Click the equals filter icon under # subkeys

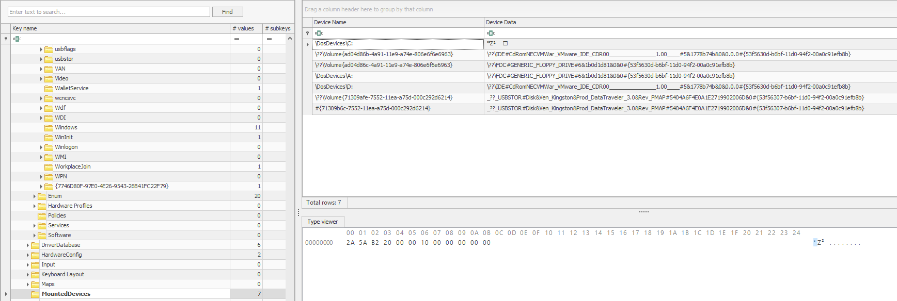pyautogui.click(x=269, y=39)
